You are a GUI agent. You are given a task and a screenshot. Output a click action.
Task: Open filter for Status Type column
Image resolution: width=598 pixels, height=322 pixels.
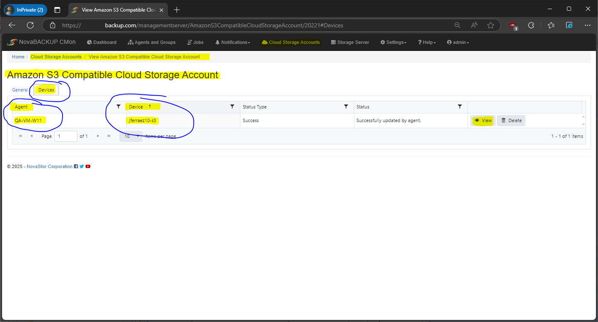pos(346,107)
